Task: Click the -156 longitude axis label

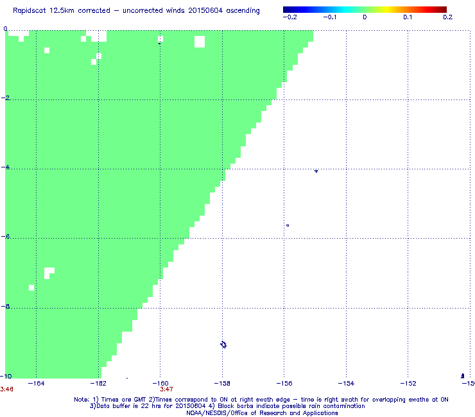Action: (x=284, y=384)
